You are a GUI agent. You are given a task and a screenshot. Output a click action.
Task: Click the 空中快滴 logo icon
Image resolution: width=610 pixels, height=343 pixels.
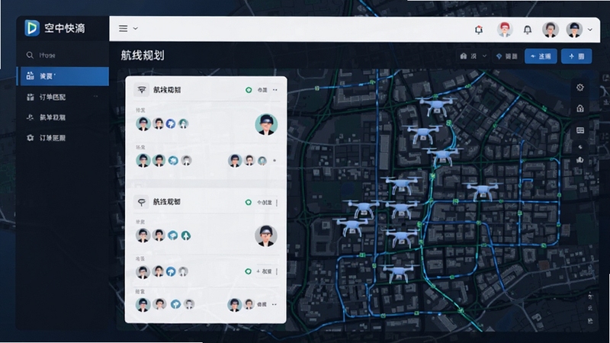(x=32, y=28)
